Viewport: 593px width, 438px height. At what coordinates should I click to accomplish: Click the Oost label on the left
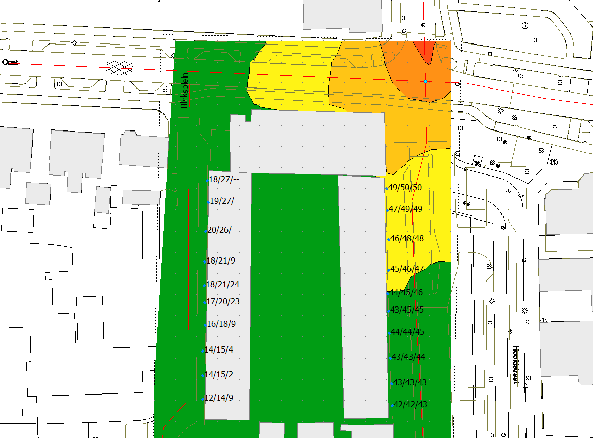(x=10, y=62)
